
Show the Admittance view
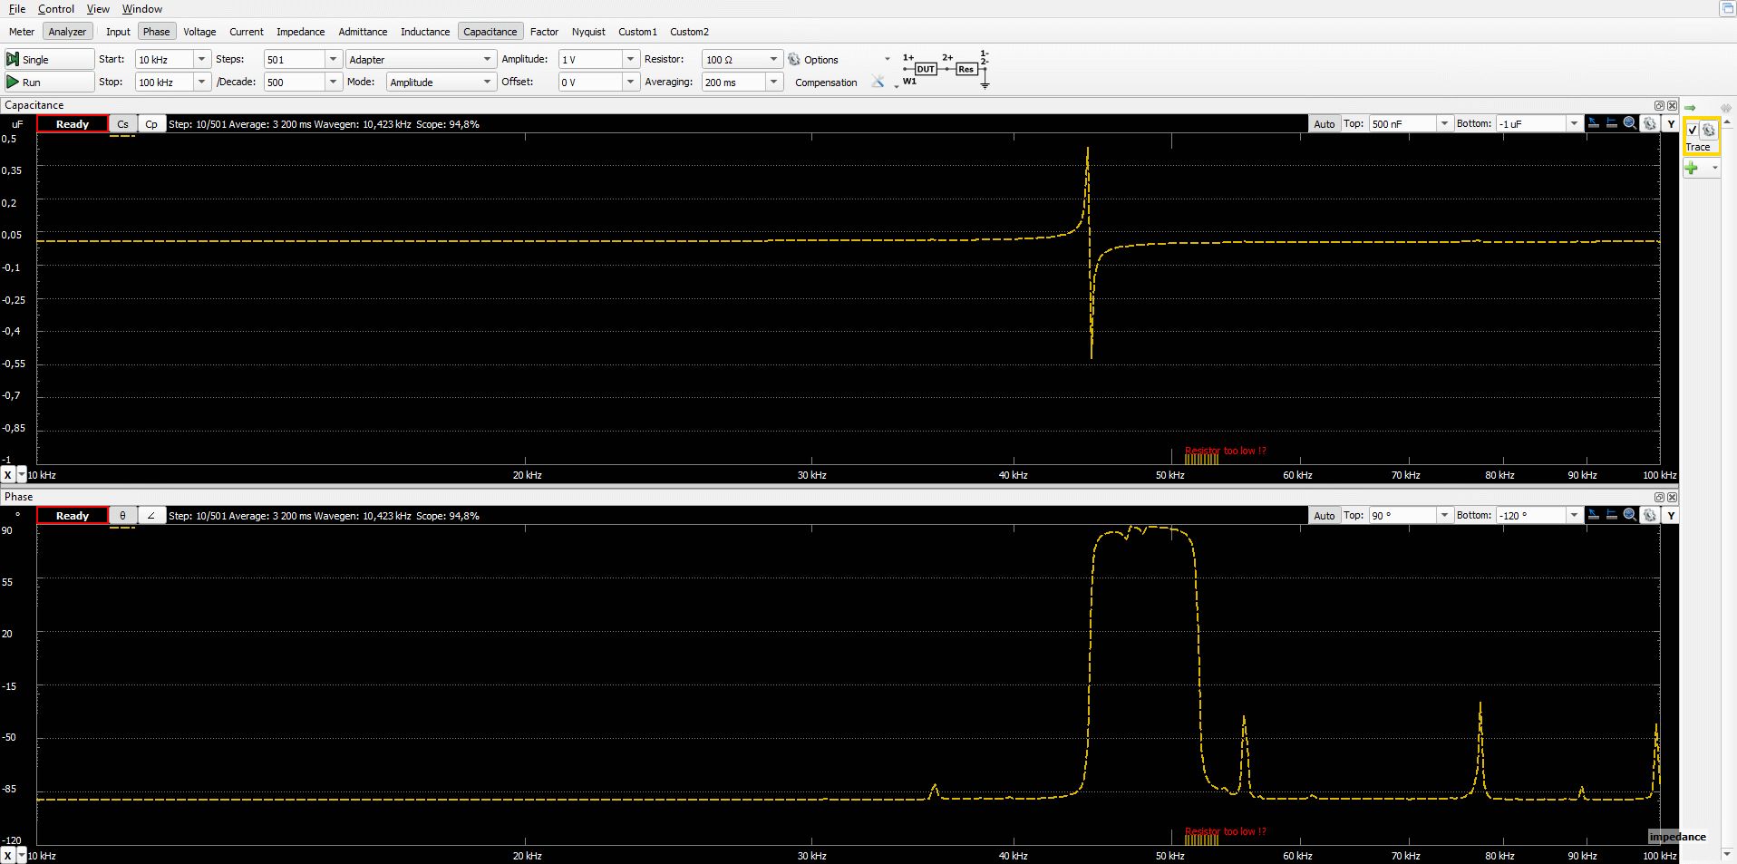click(x=363, y=32)
